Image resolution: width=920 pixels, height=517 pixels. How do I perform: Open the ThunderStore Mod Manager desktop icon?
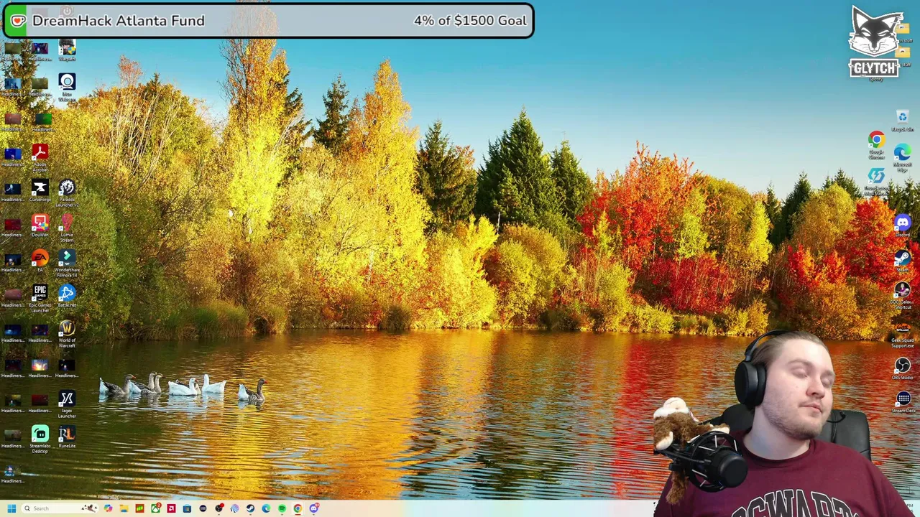tap(876, 182)
